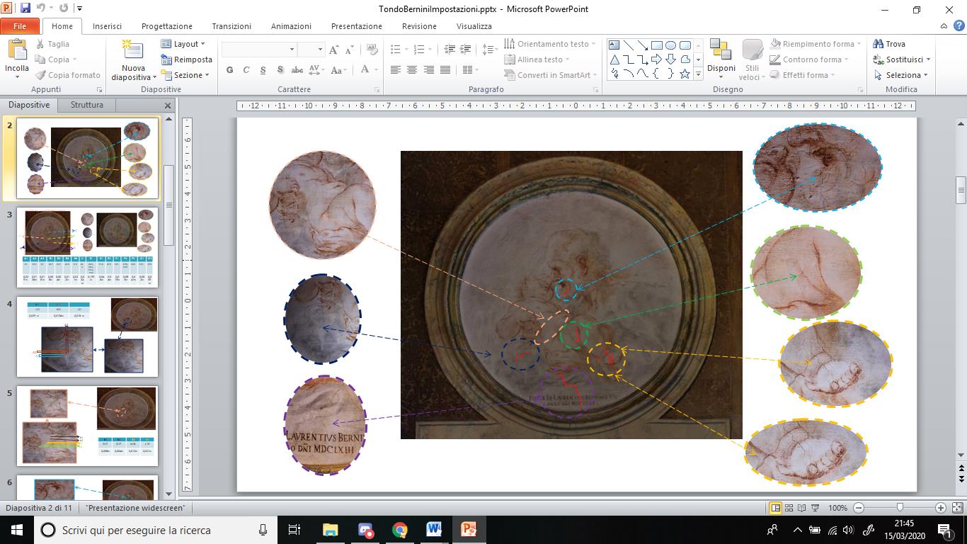967x544 pixels.
Task: Switch to the Progettazione tab
Action: (x=166, y=26)
